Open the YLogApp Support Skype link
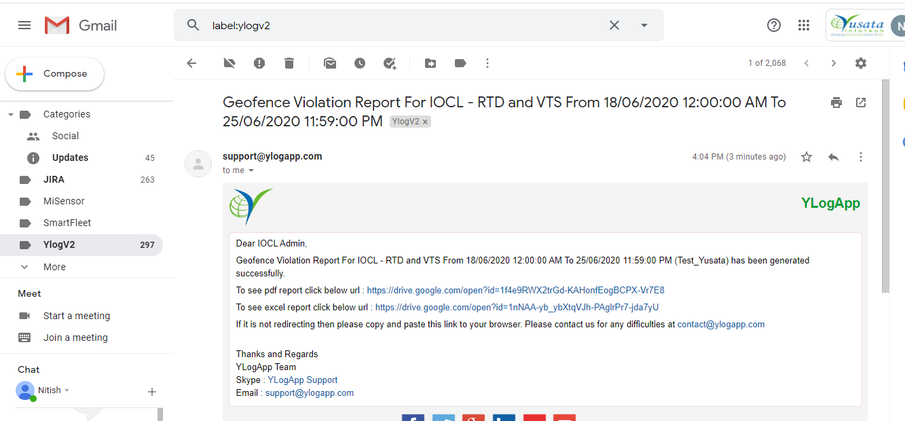The height and width of the screenshot is (421, 905). click(x=303, y=380)
